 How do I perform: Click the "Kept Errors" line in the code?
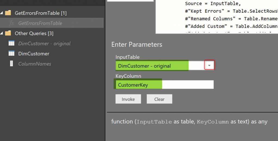pos(231,11)
